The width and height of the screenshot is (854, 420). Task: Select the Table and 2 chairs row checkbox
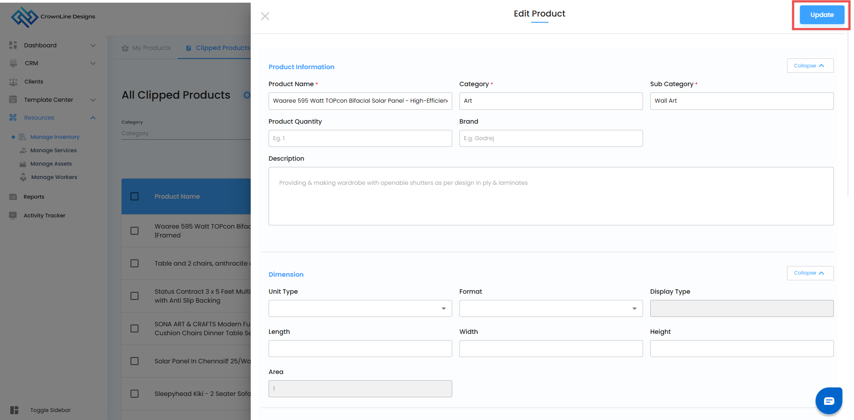[135, 263]
